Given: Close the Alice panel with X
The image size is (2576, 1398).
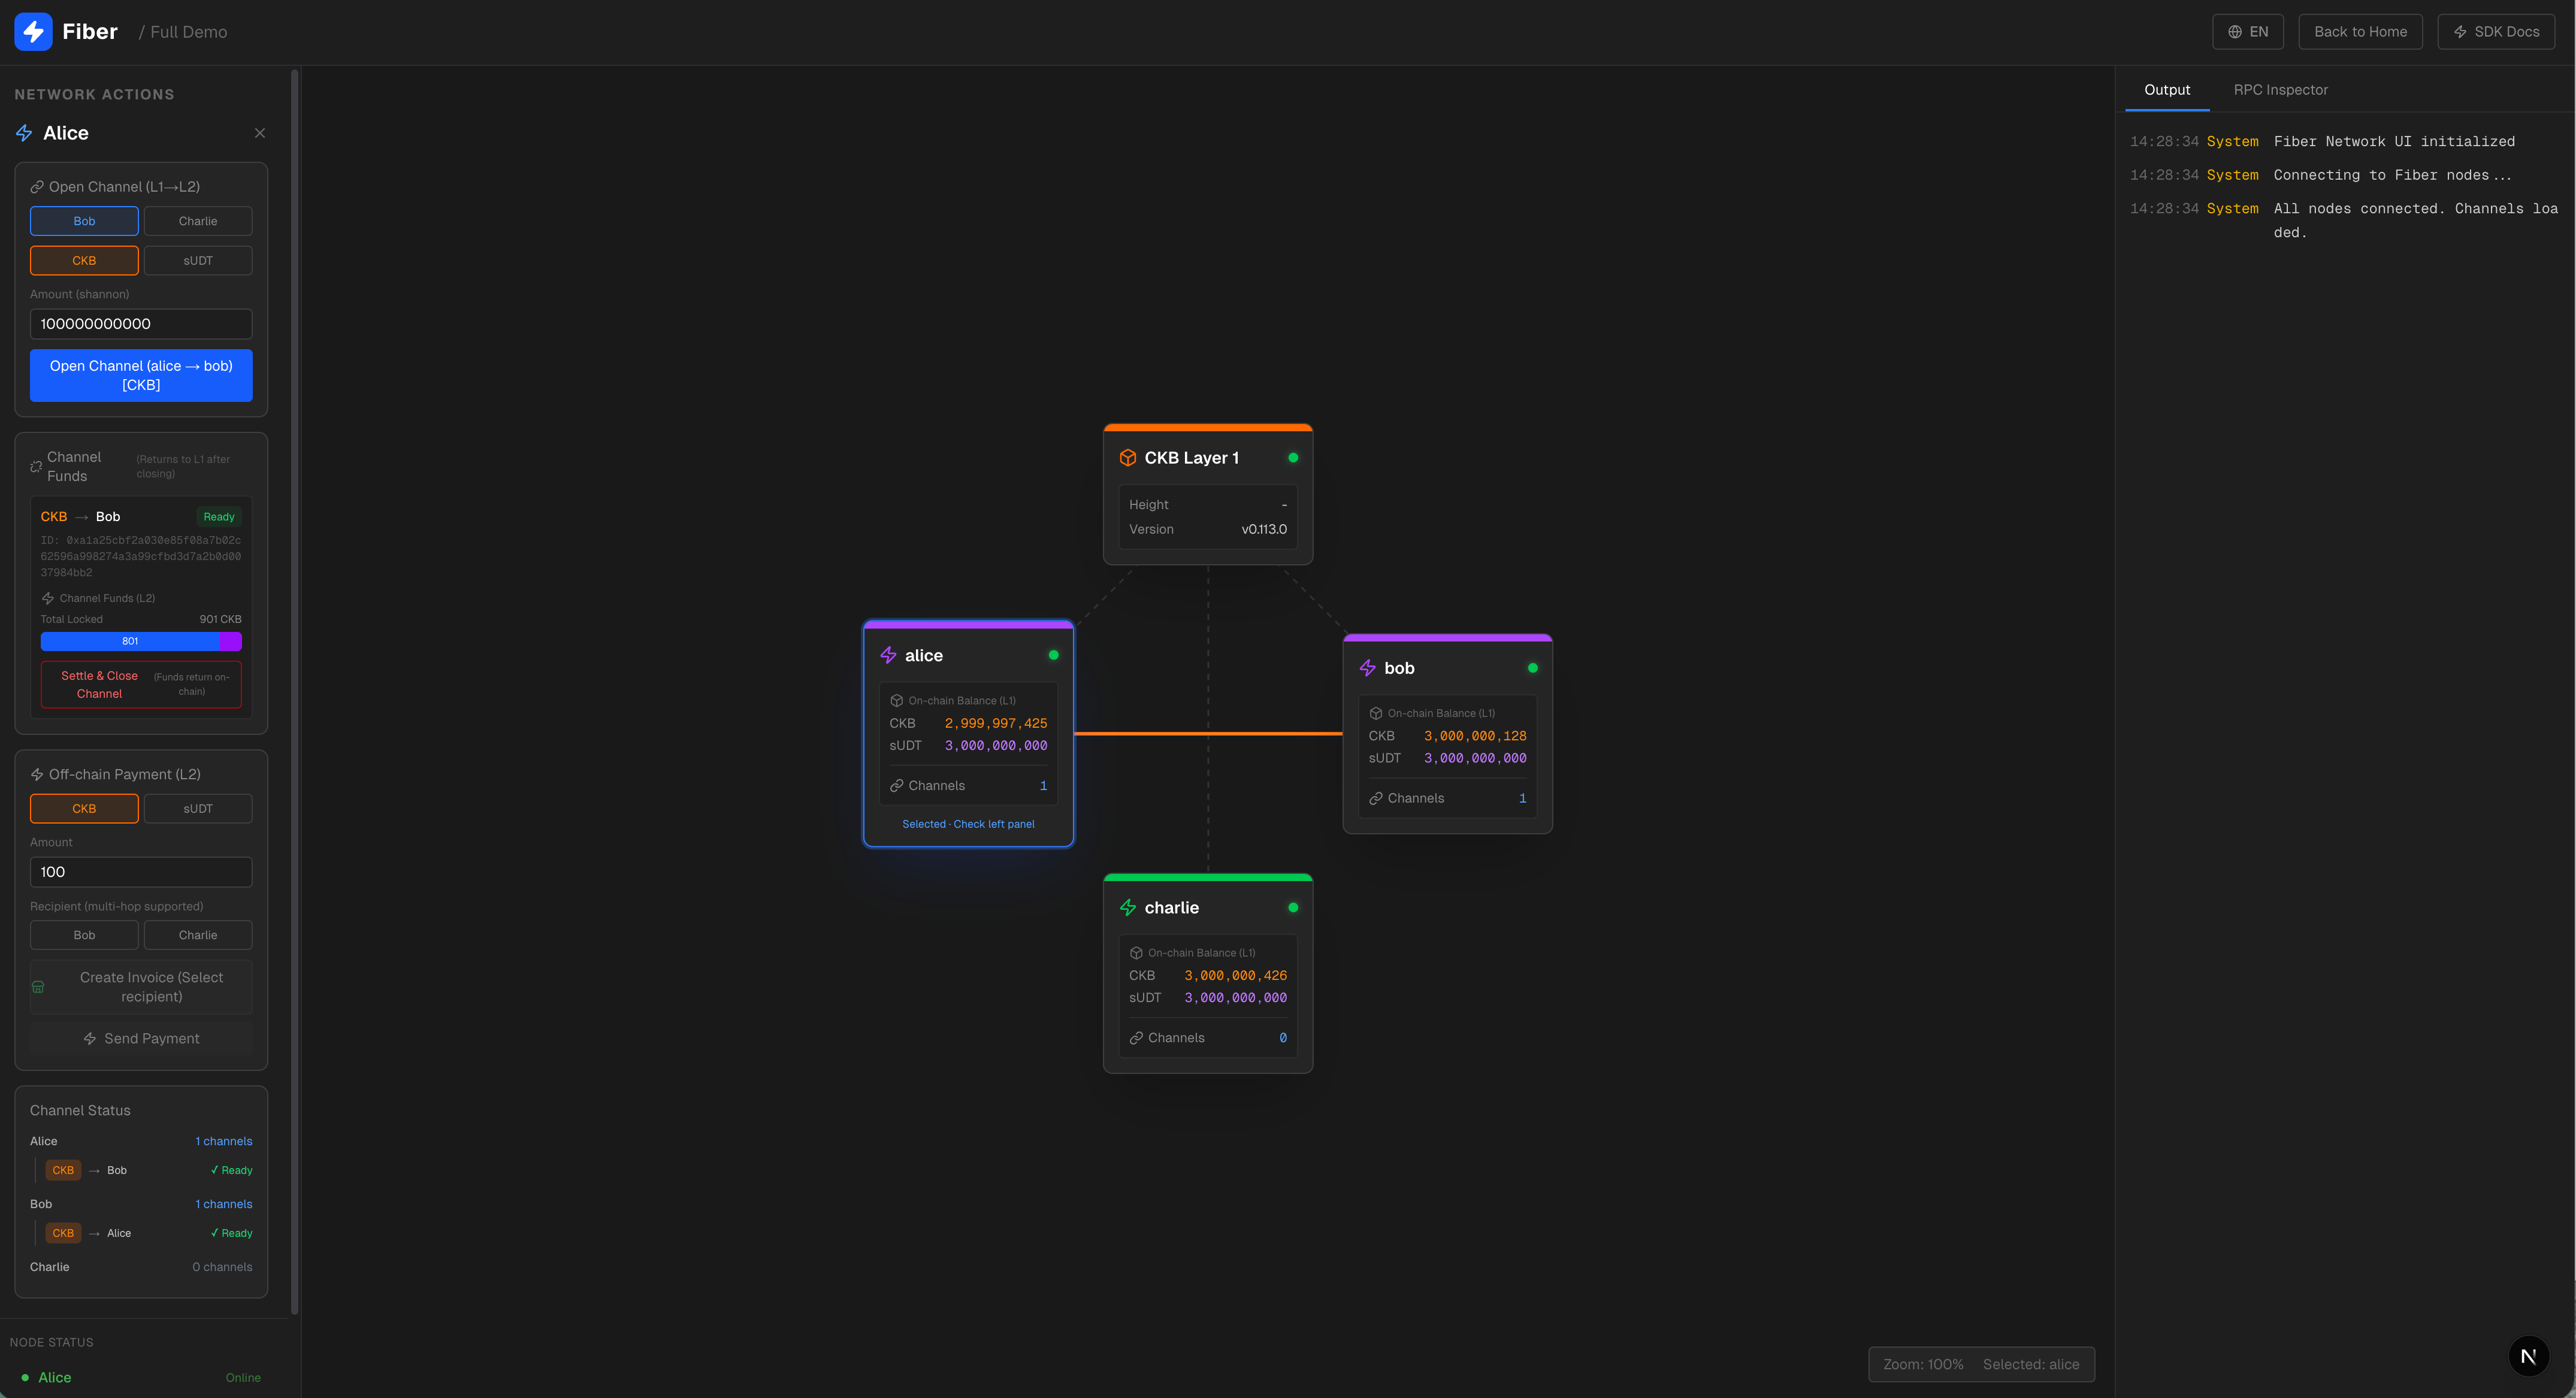Looking at the screenshot, I should 260,133.
